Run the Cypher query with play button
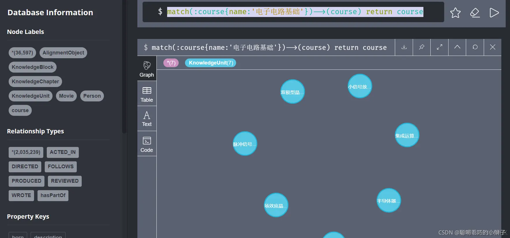510x238 pixels. [x=494, y=13]
